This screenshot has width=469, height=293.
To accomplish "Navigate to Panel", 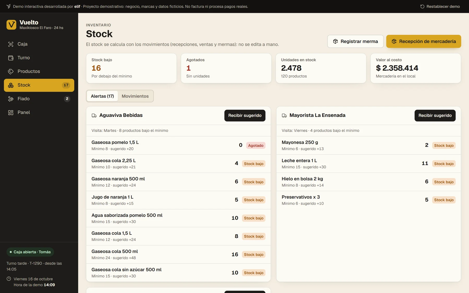I will coord(39,112).
